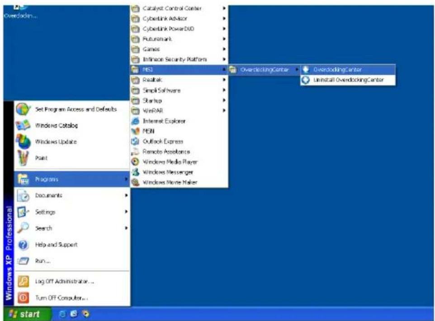Expand the Startup submenu arrow

(224, 100)
